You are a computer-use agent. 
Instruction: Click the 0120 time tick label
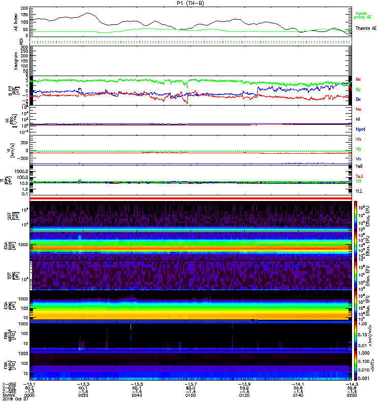point(244,396)
